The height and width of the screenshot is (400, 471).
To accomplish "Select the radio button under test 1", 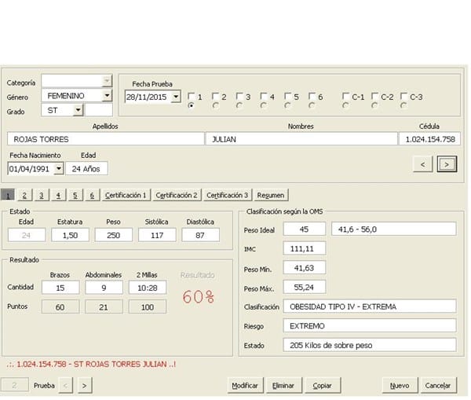I will tap(192, 106).
